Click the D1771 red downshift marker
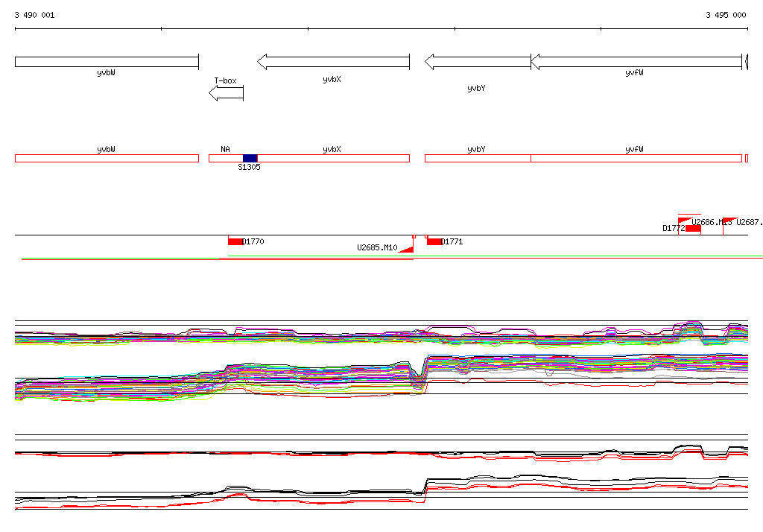The image size is (763, 532). 434,241
